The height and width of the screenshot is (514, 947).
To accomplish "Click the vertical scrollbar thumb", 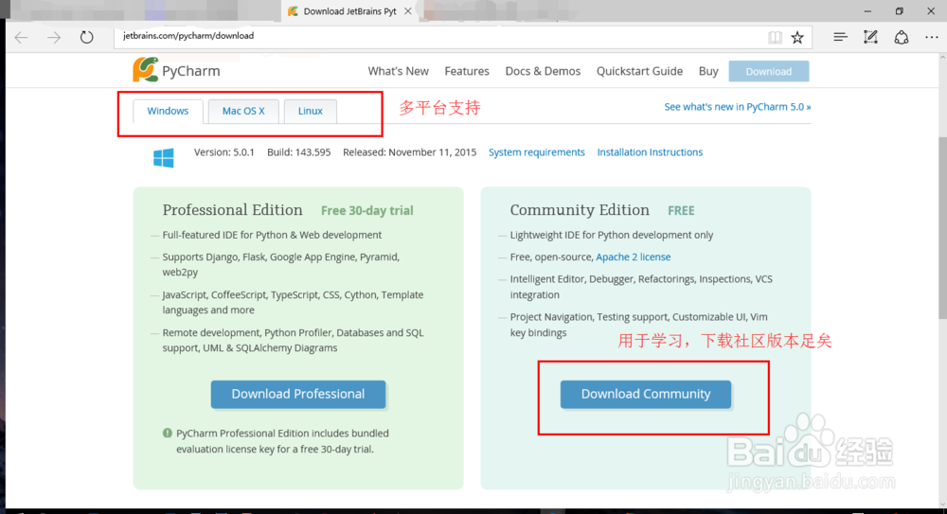I will (x=942, y=228).
